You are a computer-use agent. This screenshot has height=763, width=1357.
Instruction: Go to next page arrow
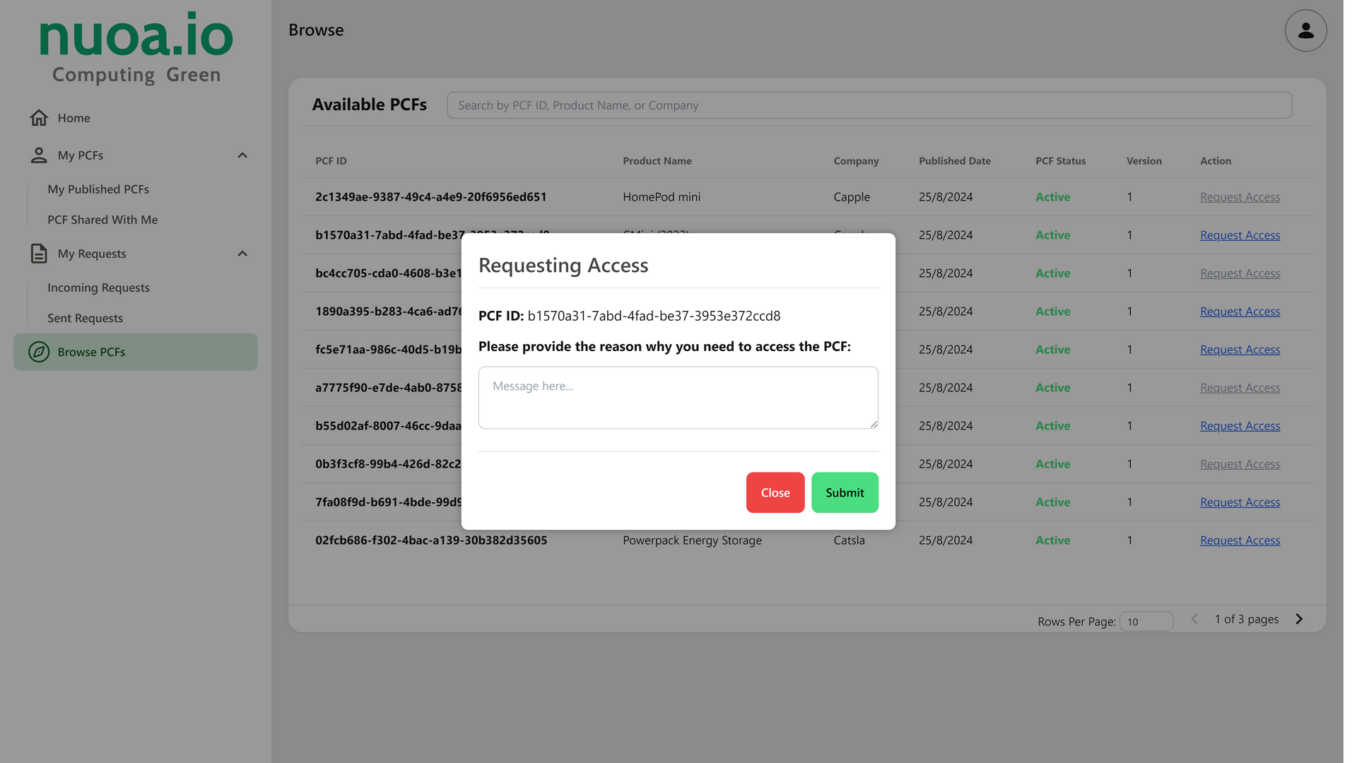[x=1298, y=620]
